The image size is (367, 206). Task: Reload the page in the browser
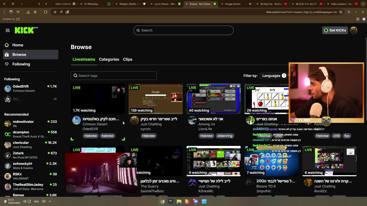pos(349,12)
